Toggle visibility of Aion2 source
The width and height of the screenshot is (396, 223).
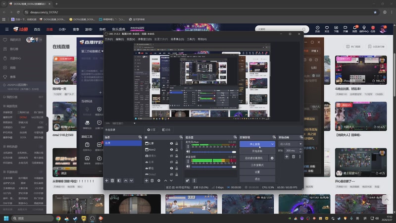coord(171,150)
